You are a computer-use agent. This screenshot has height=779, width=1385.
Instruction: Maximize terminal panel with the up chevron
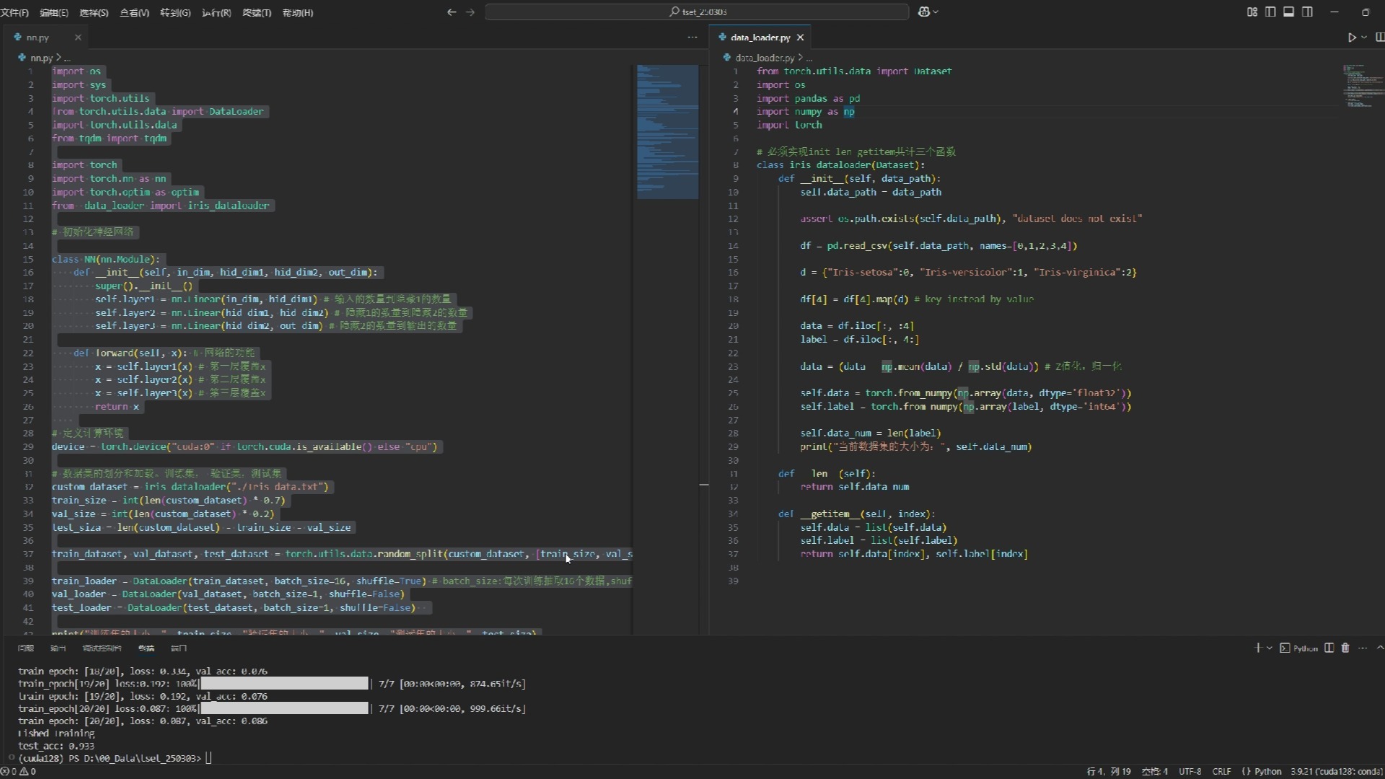(1379, 648)
